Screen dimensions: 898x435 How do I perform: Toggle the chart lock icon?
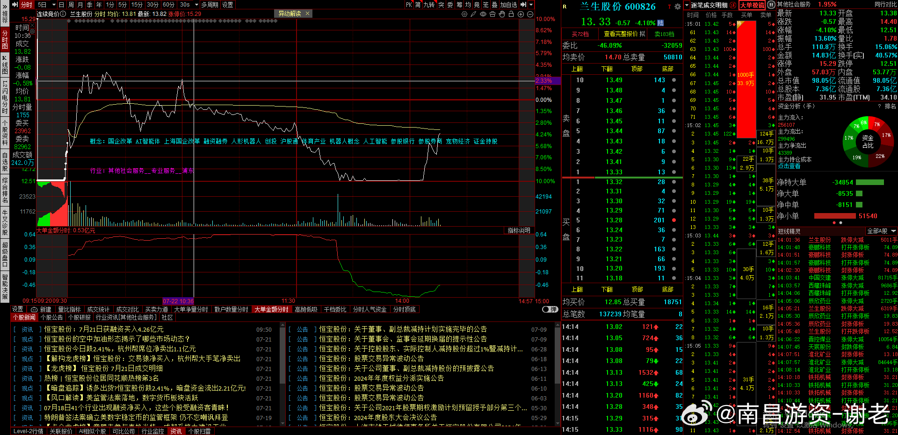pyautogui.click(x=511, y=14)
